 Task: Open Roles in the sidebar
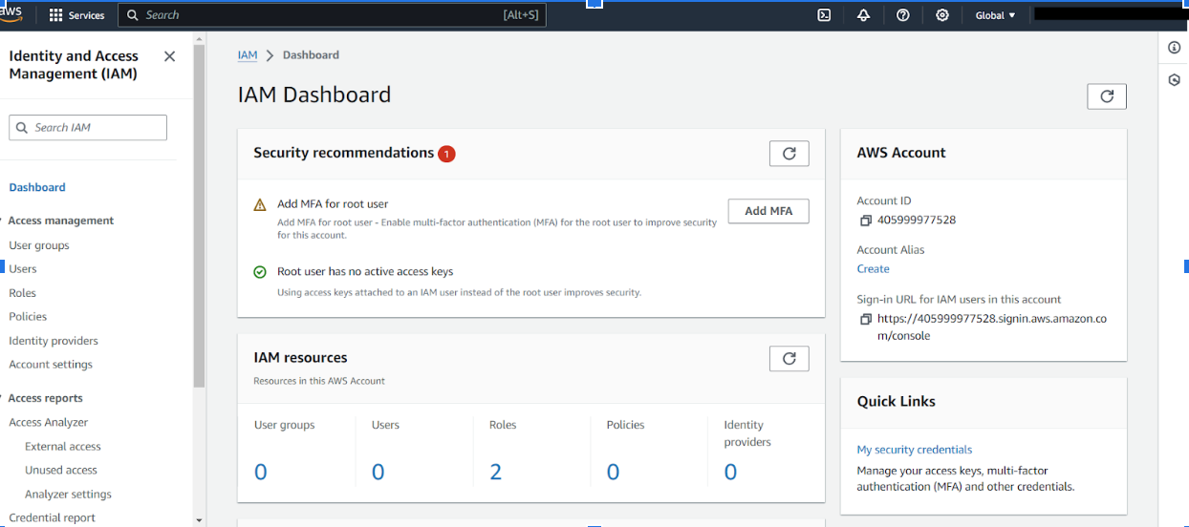22,293
